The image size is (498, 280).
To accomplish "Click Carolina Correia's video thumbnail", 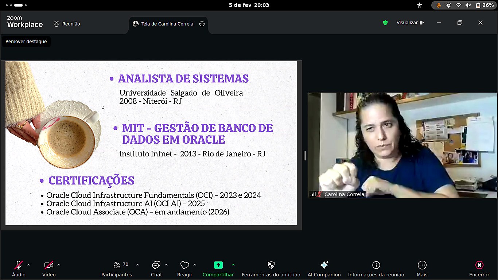I will click(x=402, y=145).
